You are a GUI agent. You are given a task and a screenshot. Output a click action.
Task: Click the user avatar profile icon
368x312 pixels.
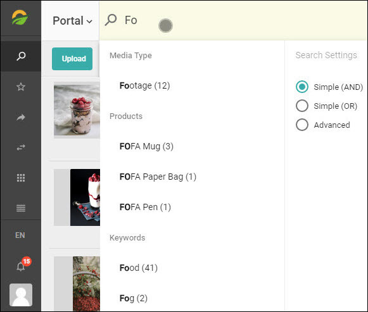[x=21, y=295]
